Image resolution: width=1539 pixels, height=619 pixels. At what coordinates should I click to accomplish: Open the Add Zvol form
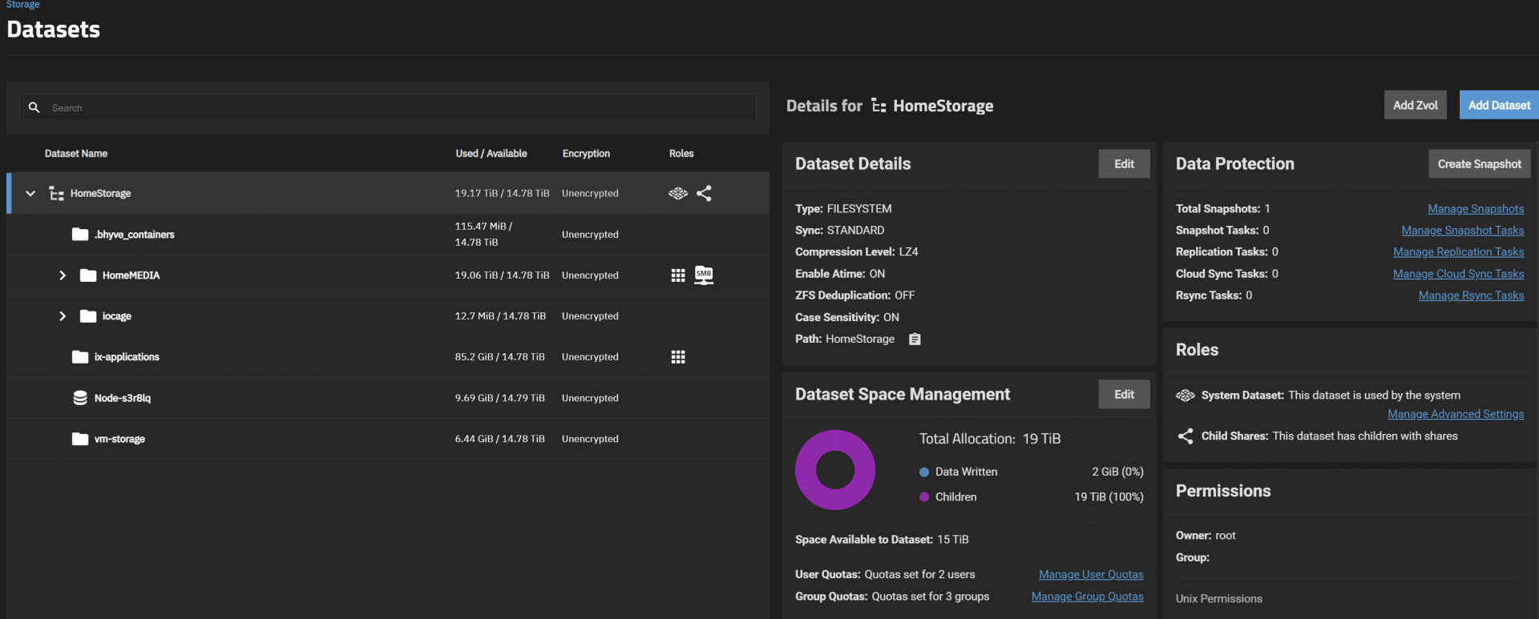1416,105
